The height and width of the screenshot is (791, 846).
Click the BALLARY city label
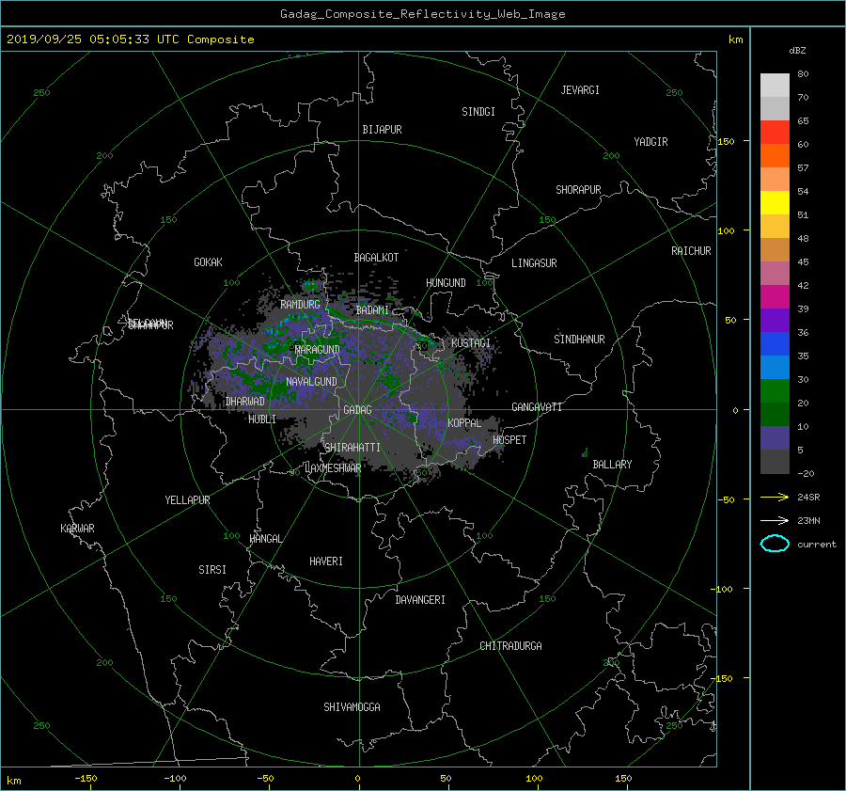coord(612,465)
